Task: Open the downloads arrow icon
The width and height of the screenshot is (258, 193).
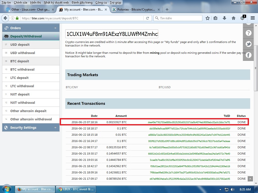Action: tap(224, 18)
